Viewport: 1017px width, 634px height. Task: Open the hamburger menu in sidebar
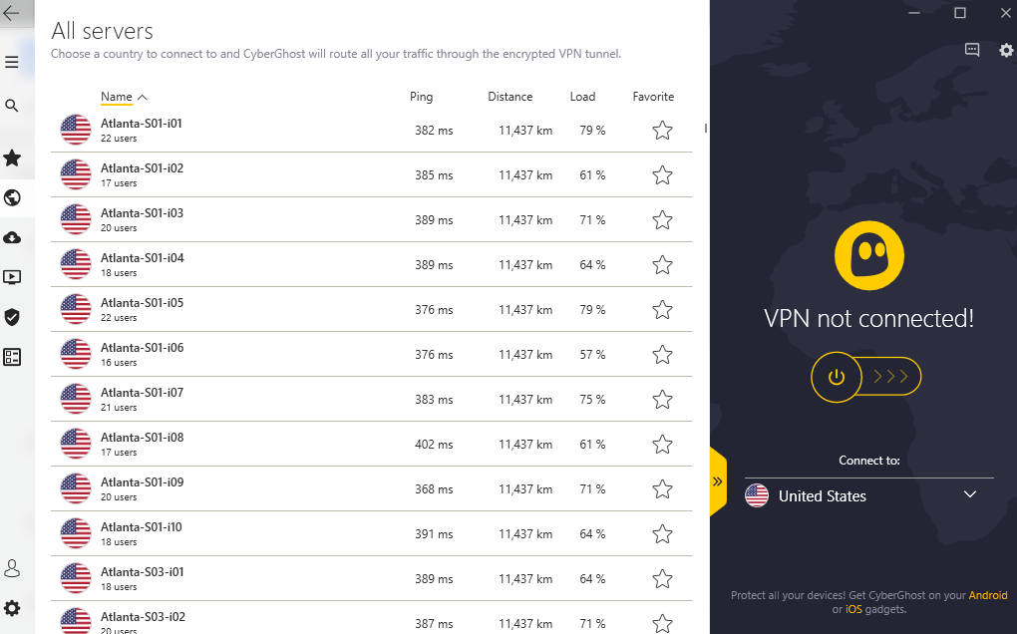click(12, 62)
